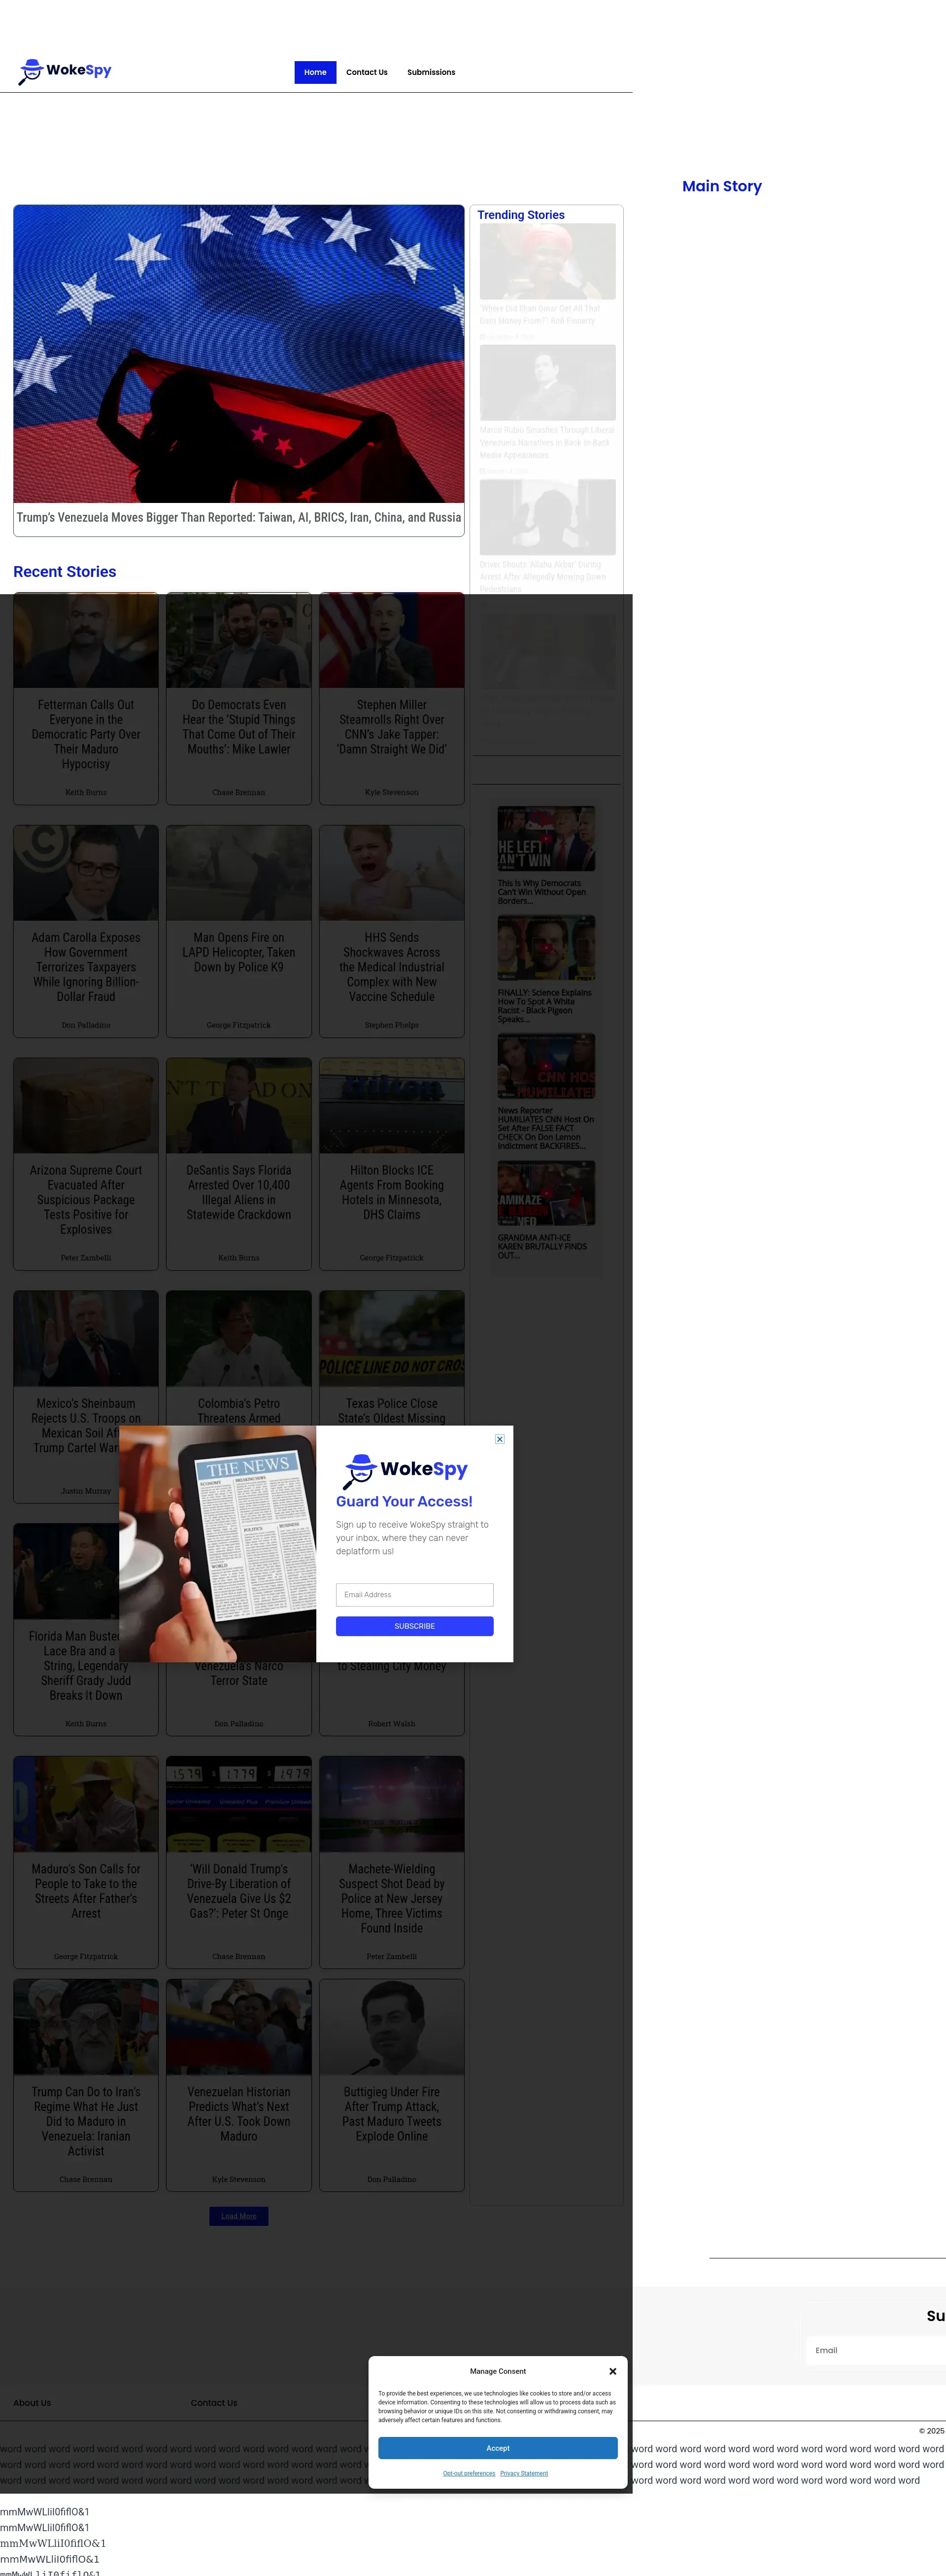Open CNN Host humiliated video thumbnail
This screenshot has width=946, height=2576.
click(x=545, y=1066)
